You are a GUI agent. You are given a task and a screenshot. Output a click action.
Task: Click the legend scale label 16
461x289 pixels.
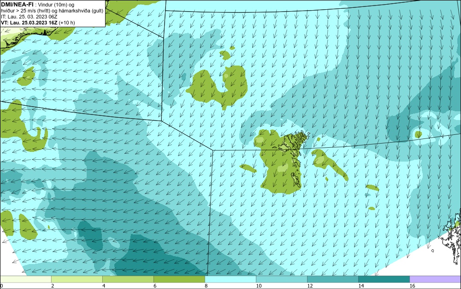click(412, 286)
